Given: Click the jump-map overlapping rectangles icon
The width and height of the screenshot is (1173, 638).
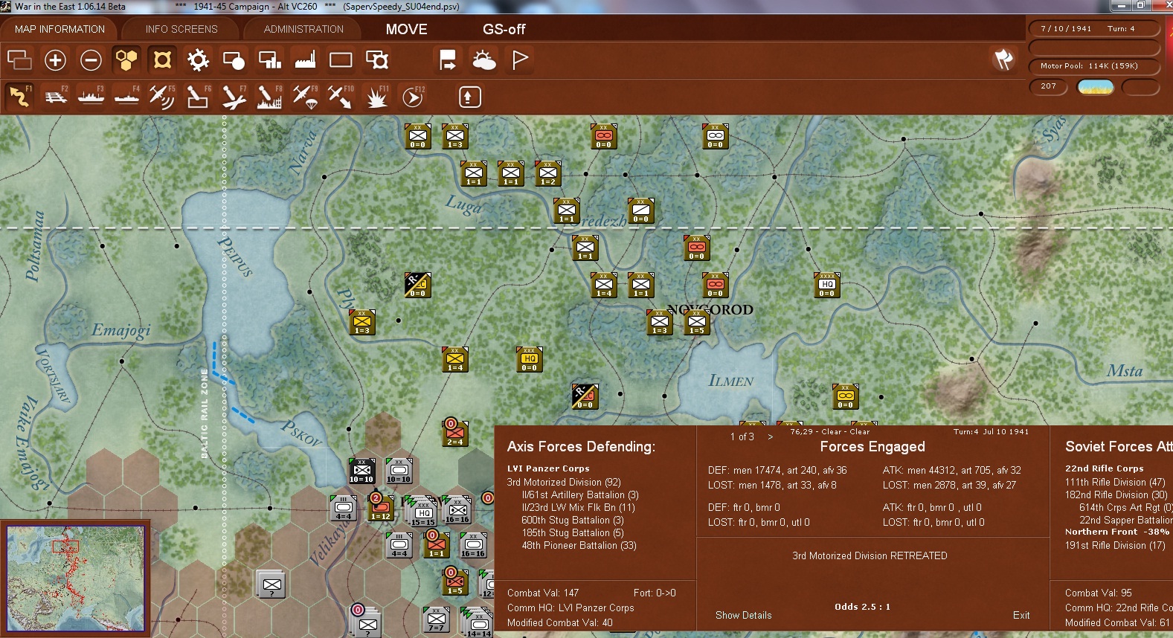Looking at the screenshot, I should [x=19, y=59].
